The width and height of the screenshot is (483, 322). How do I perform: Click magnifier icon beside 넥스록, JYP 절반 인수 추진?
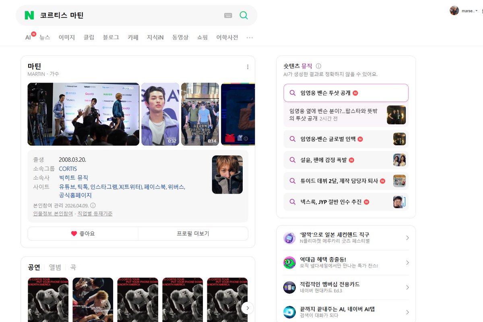coord(293,202)
